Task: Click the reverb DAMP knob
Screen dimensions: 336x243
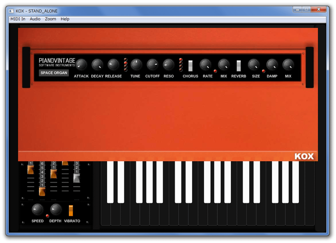Action: 272,65
